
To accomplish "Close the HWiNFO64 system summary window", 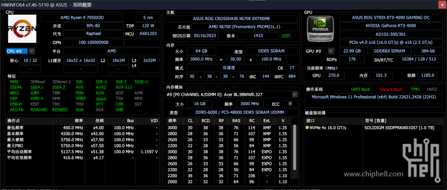I will pos(442,5).
